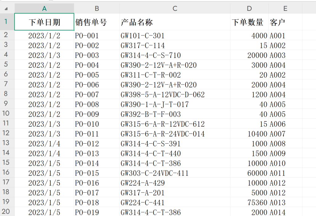Select cell PO-011
Viewport: 316px width, 216px height.
pyautogui.click(x=97, y=133)
